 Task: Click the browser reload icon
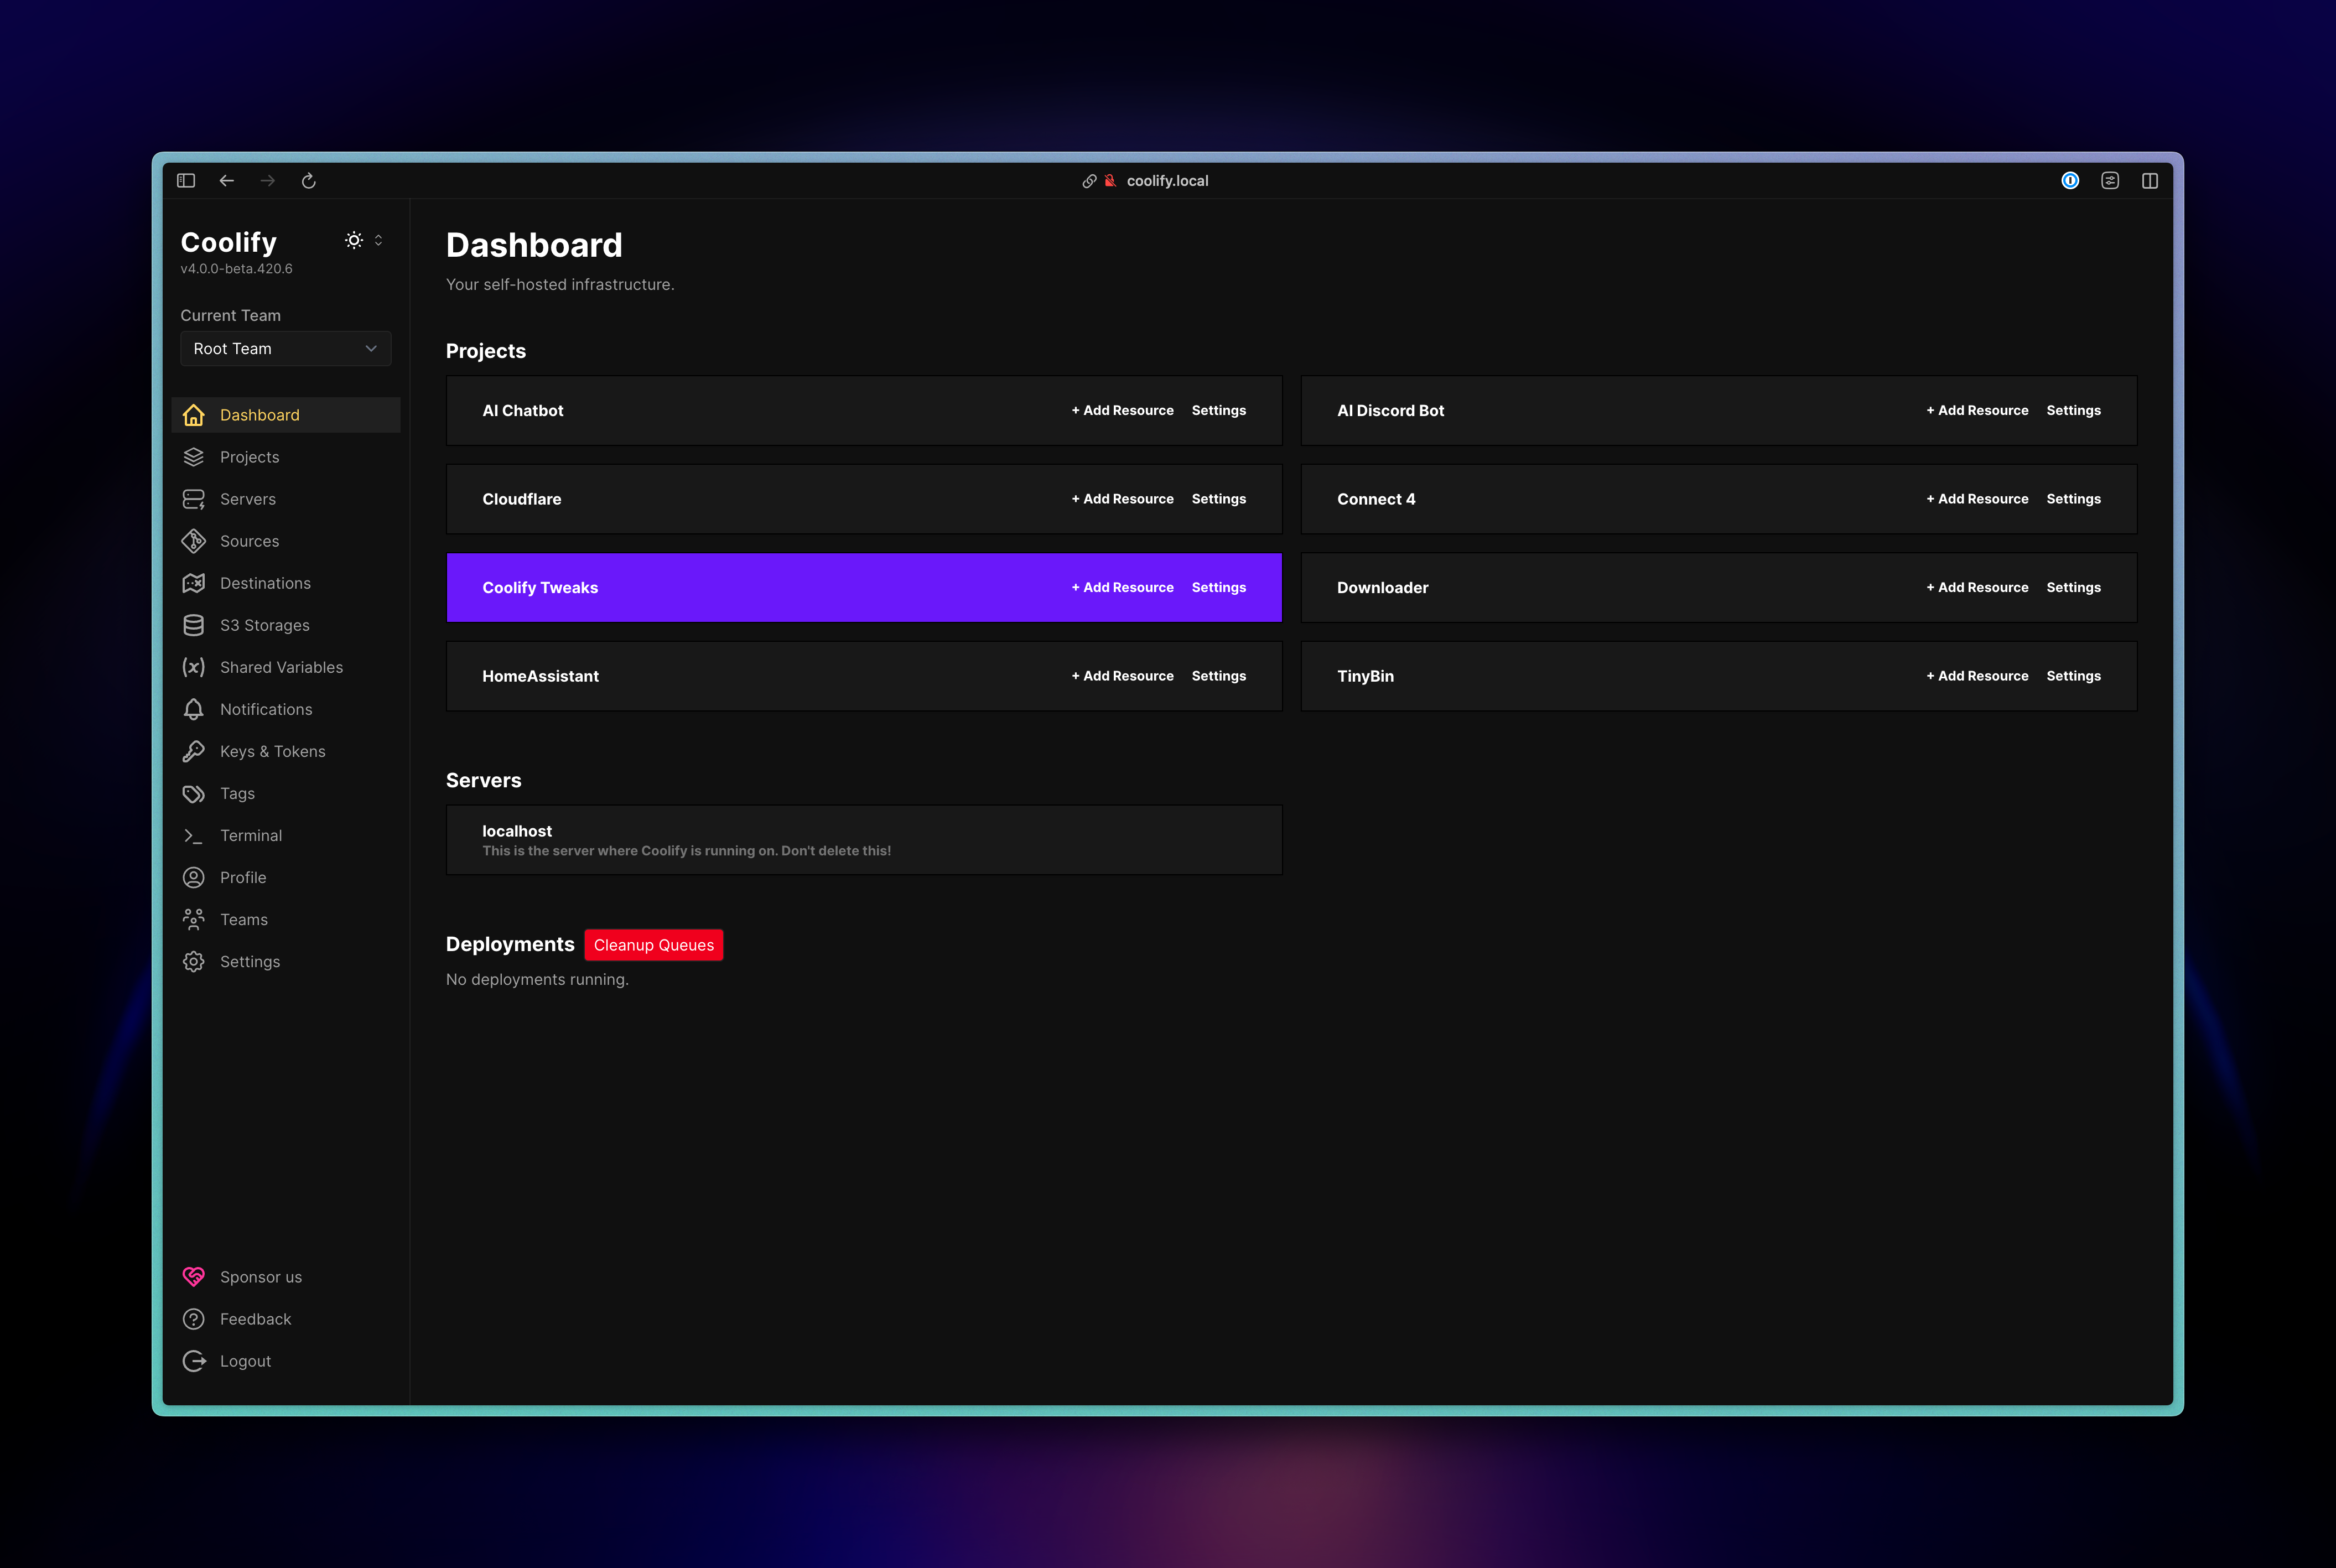309,181
